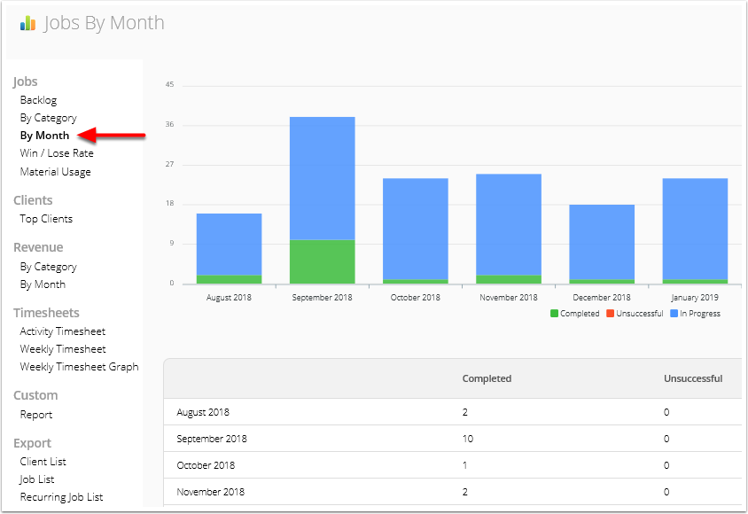This screenshot has height=514, width=748.
Task: Open the Backlog report
Action: 37,99
